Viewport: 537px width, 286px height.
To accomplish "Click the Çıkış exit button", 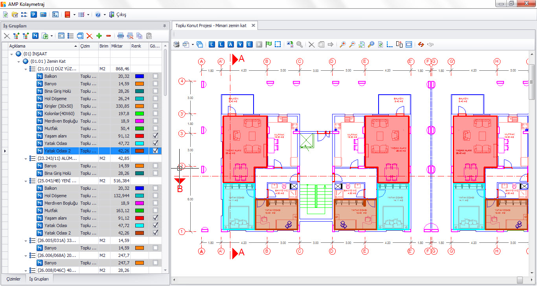I will click(118, 15).
